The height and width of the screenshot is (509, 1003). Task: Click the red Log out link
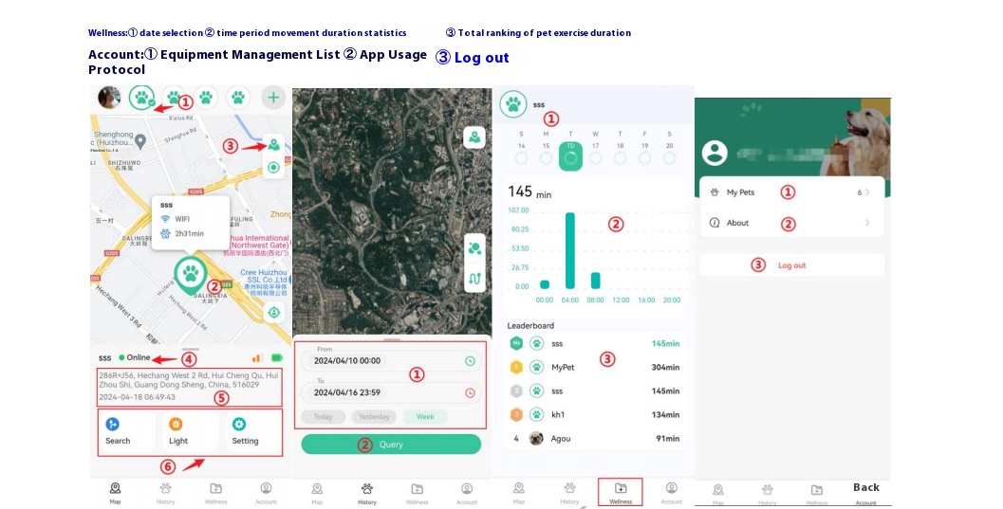(791, 265)
